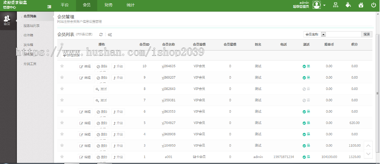The height and width of the screenshot is (164, 380).
Task: Star member row ID 4
Action: (x=62, y=134)
